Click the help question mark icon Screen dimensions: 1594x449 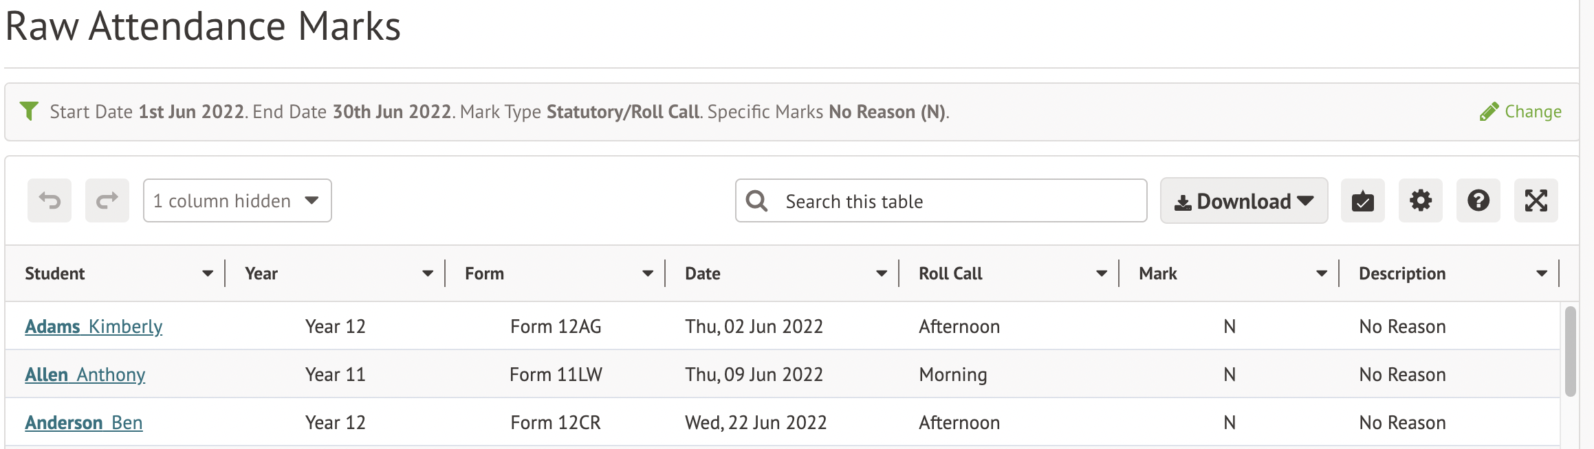click(1478, 200)
